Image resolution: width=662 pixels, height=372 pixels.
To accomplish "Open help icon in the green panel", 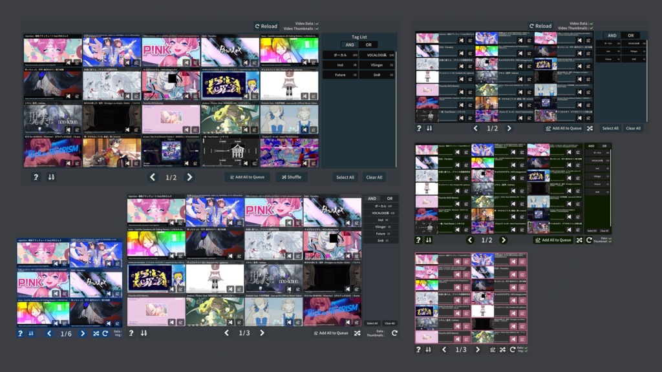I will pyautogui.click(x=418, y=240).
